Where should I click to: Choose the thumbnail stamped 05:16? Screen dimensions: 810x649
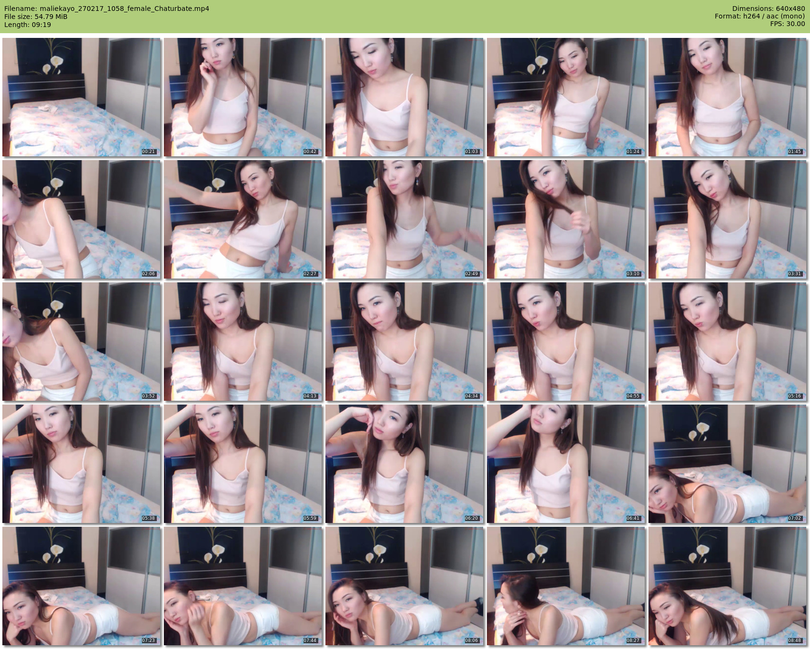tap(728, 342)
